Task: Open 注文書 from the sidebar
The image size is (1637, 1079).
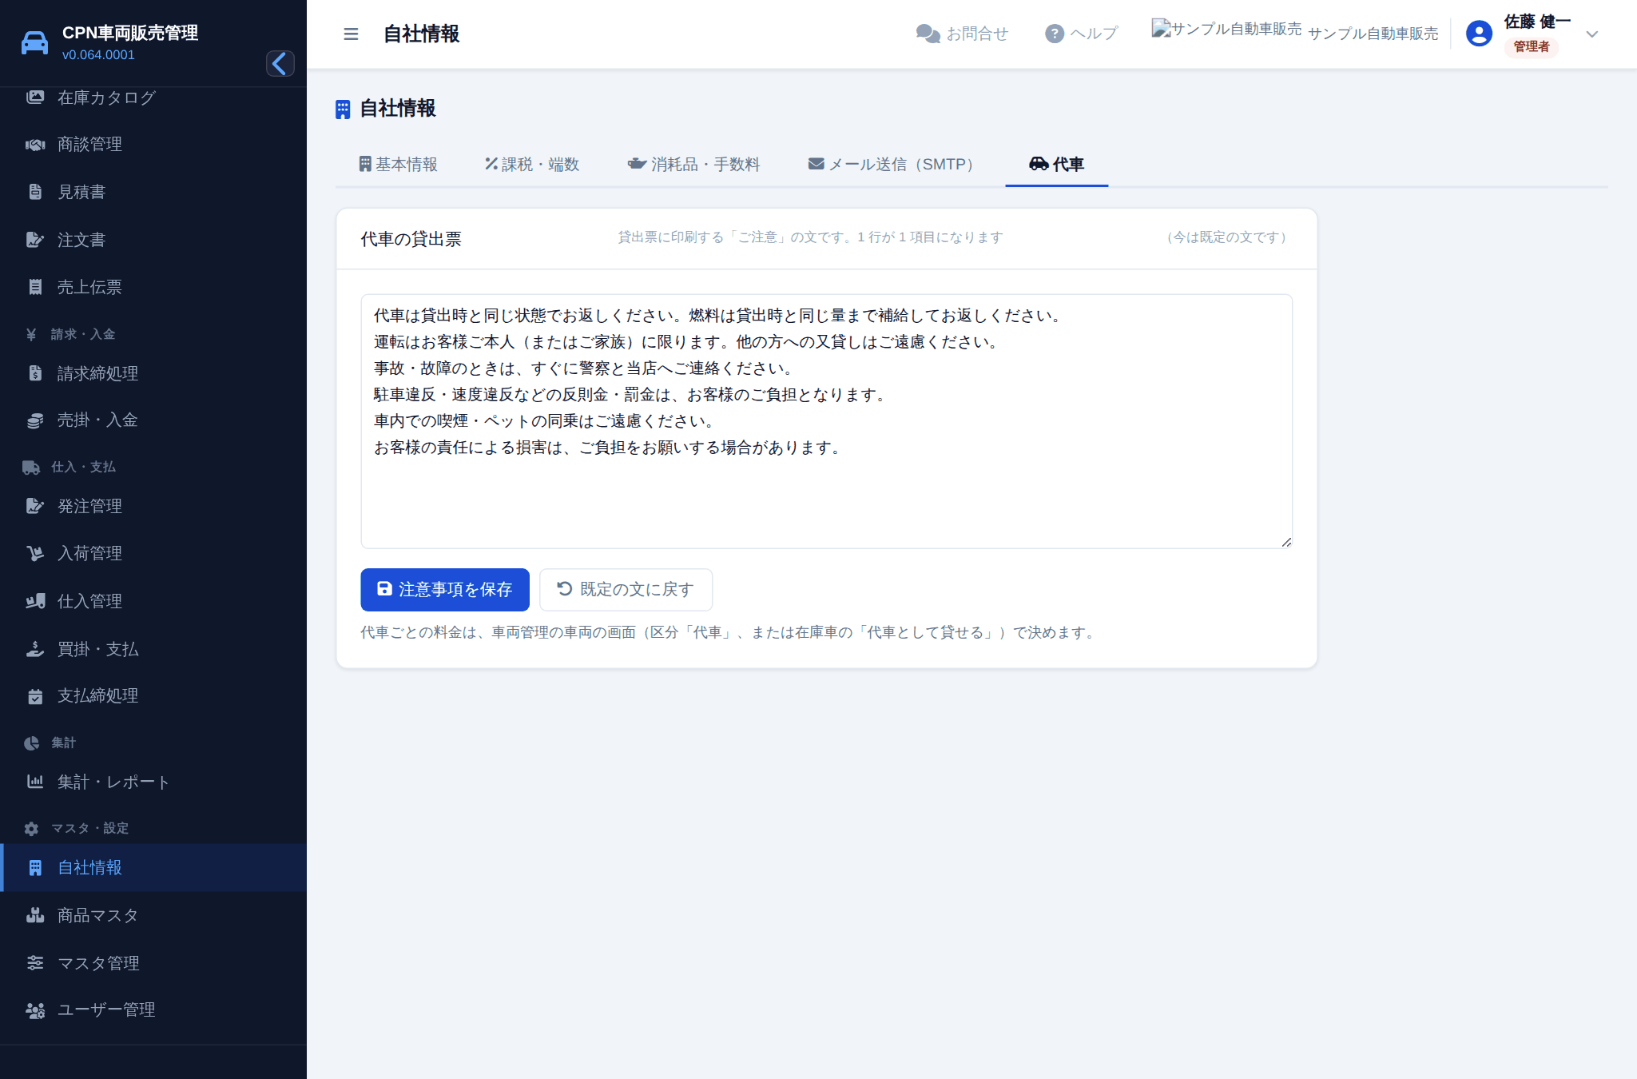Action: pyautogui.click(x=153, y=240)
